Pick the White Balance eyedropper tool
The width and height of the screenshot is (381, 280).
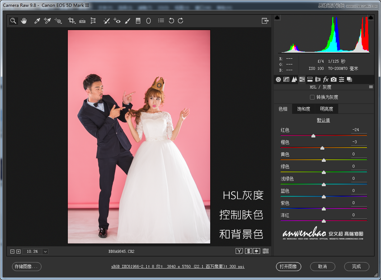[37, 21]
